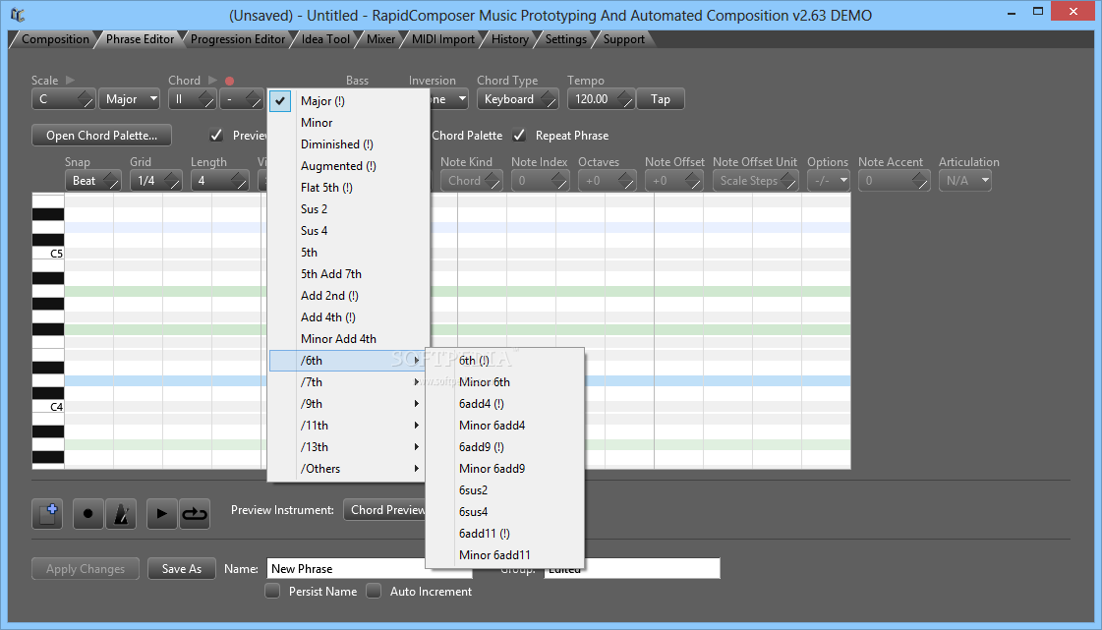Open the Major scale type dropdown
This screenshot has height=630, width=1102.
point(130,99)
